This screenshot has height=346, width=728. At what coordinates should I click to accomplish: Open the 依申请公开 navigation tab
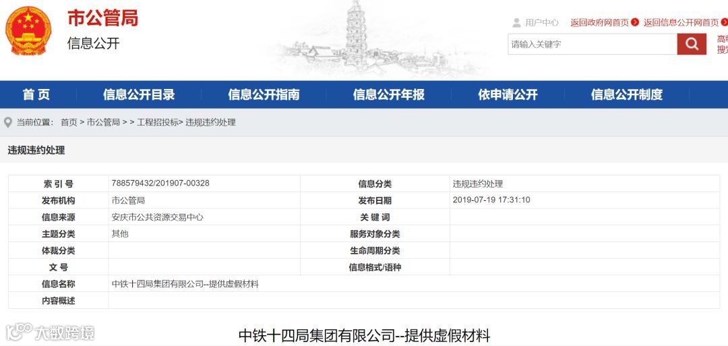(508, 94)
